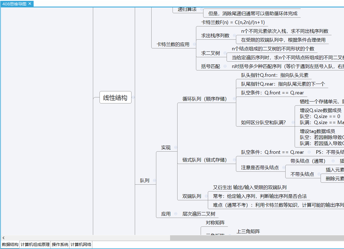Click 常考：给定输入序列，判断输出序列是否合法

click(260, 196)
